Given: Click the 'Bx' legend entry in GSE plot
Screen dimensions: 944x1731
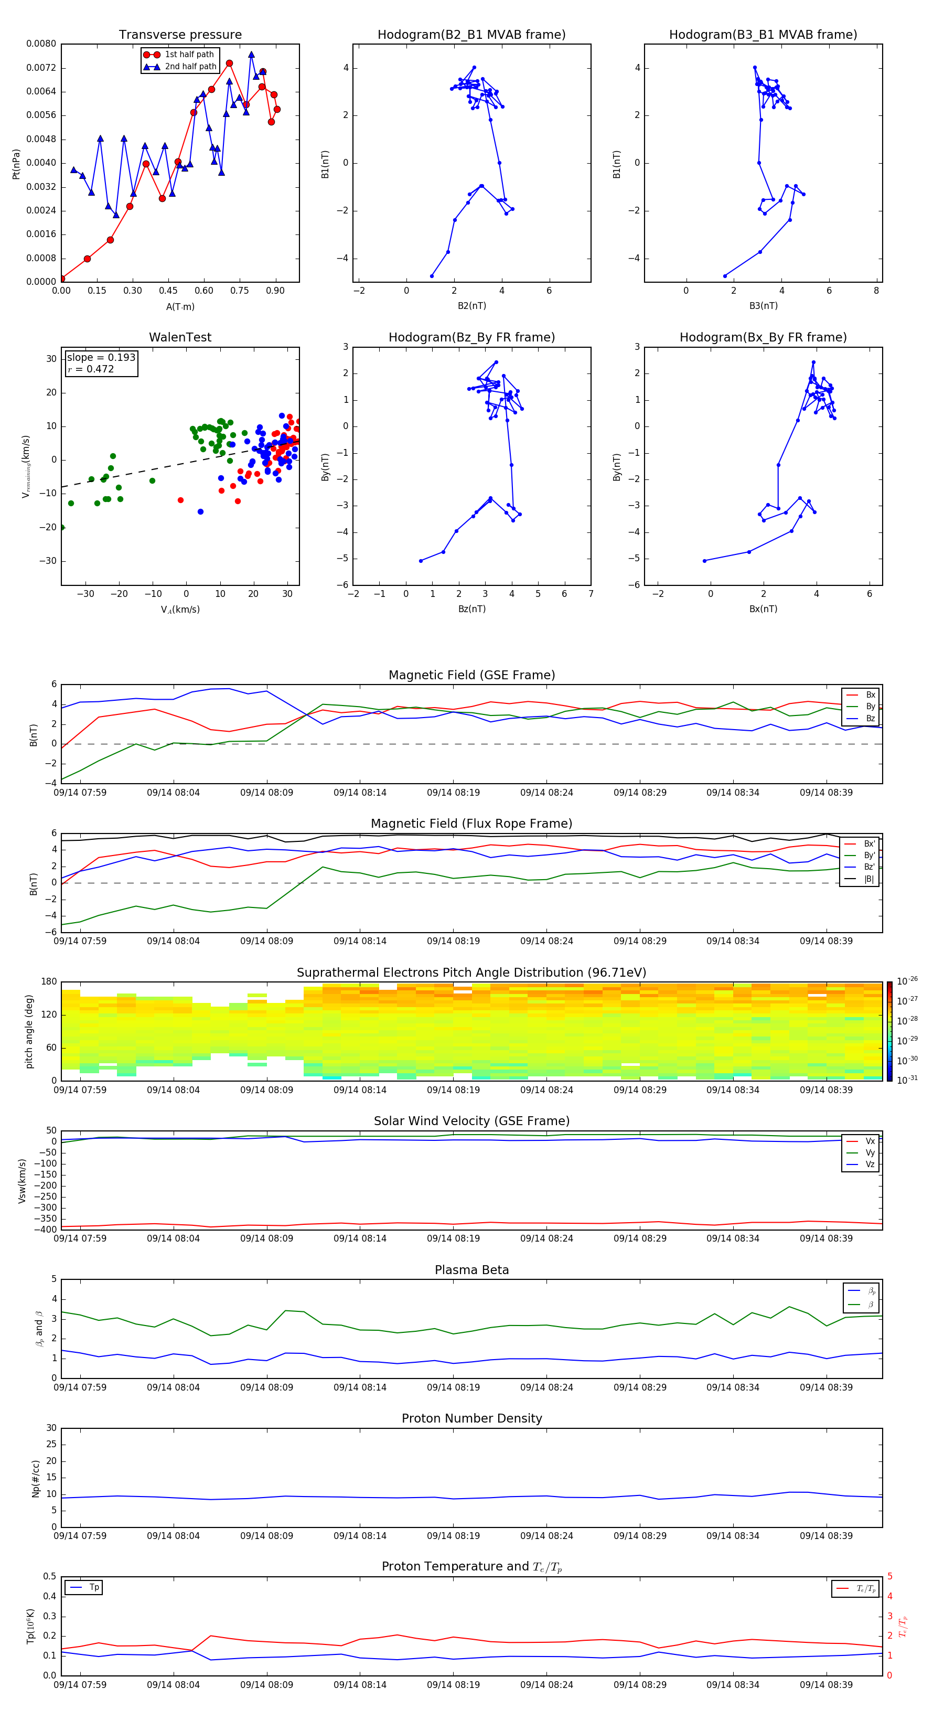Looking at the screenshot, I should (x=861, y=695).
